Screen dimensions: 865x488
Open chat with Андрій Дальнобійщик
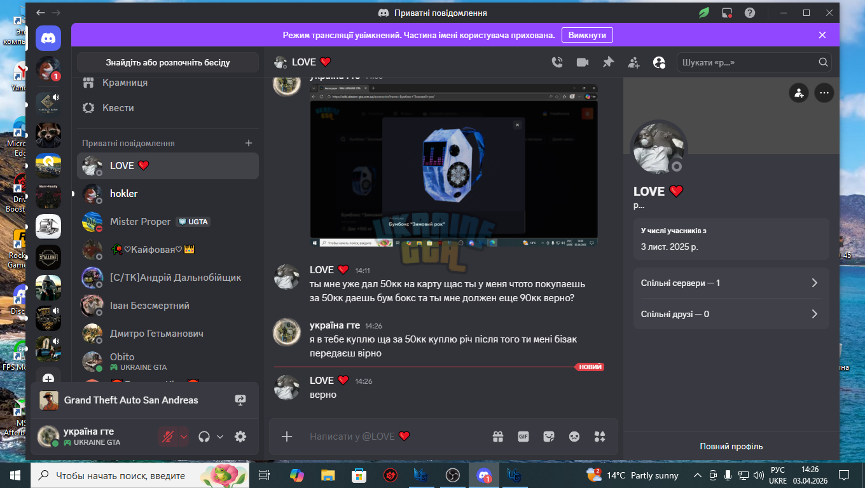pos(168,277)
